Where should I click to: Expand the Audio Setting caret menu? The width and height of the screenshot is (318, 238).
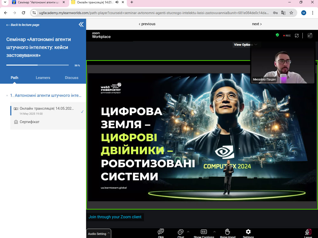109,234
